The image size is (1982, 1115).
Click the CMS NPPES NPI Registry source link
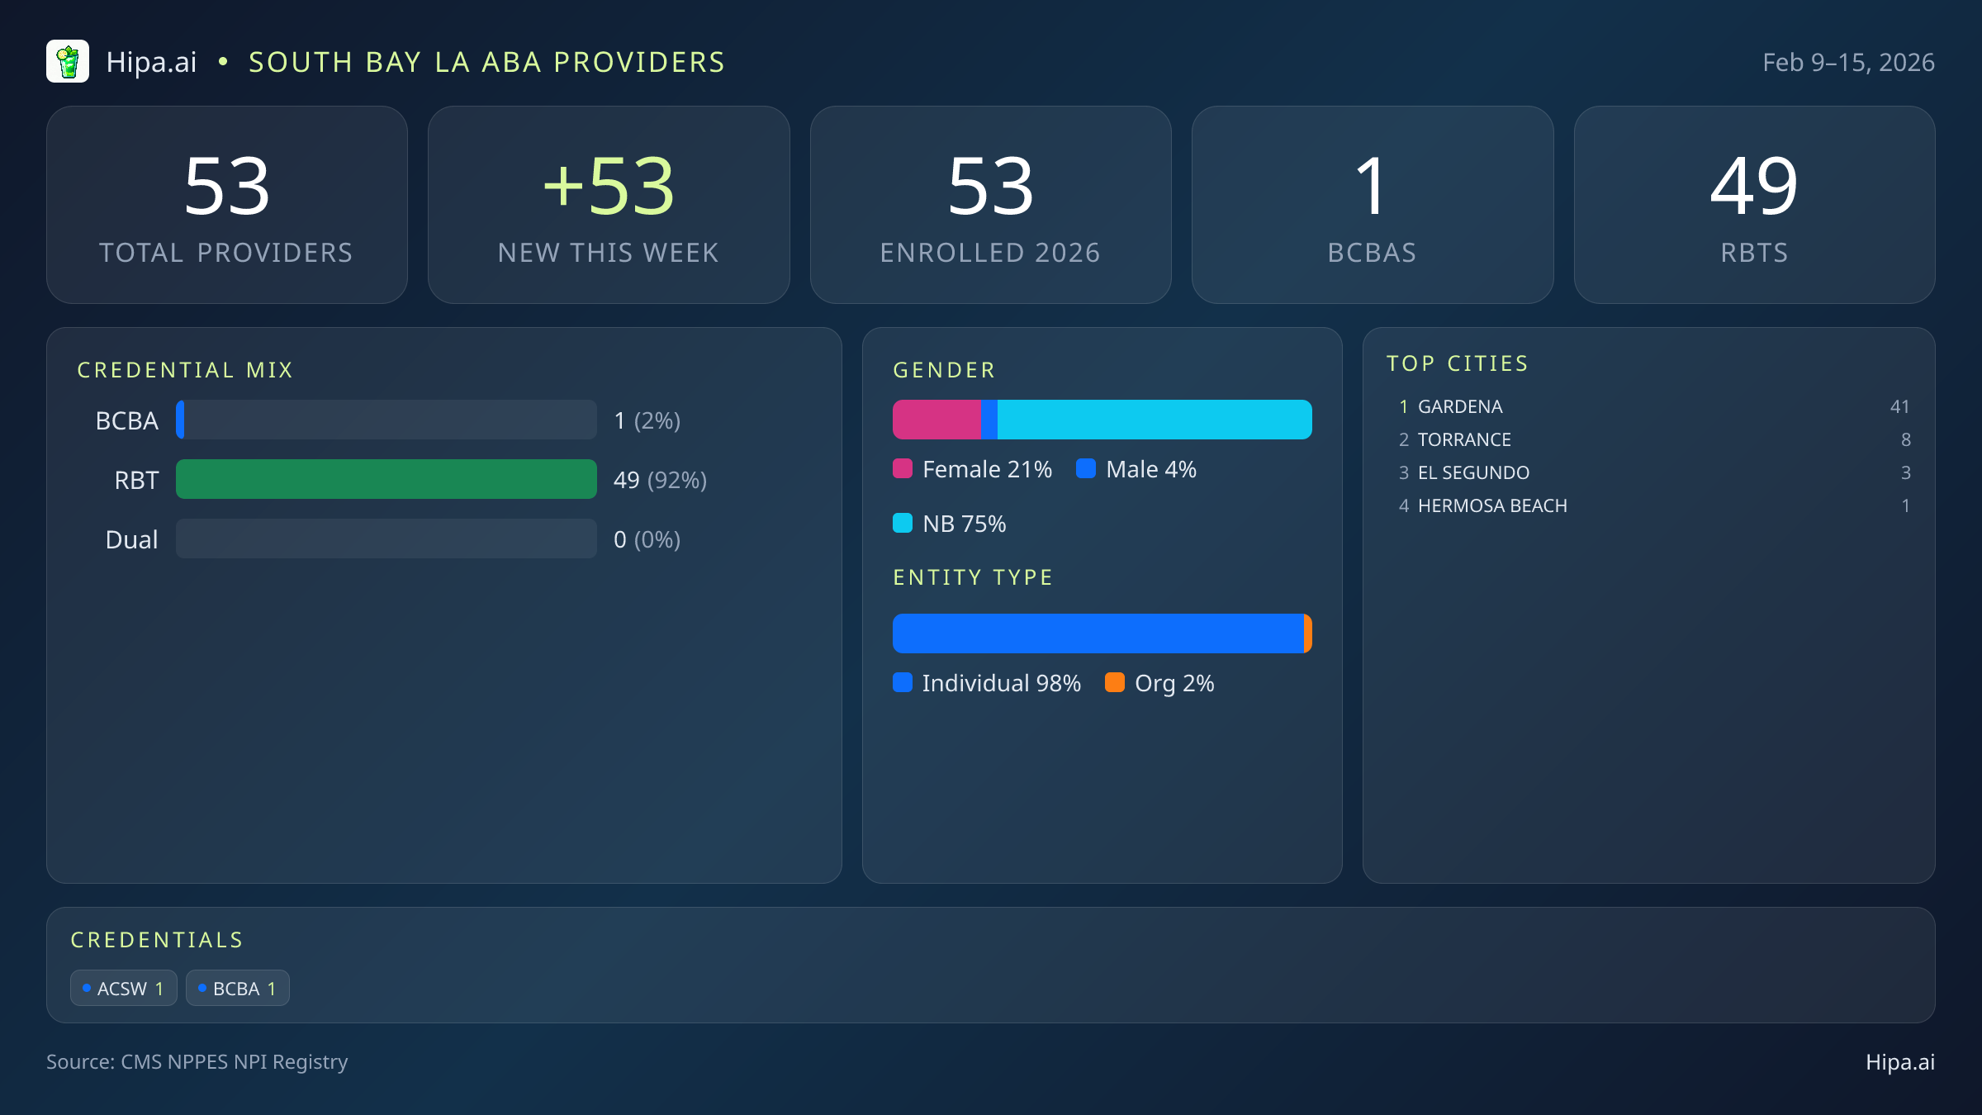(x=197, y=1062)
